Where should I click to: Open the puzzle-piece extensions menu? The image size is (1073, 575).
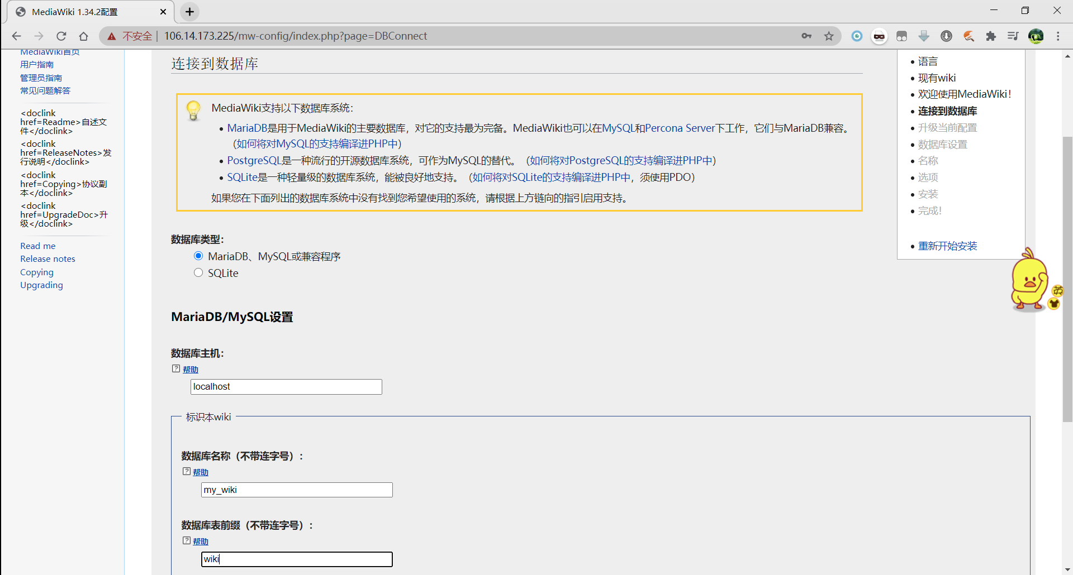pos(991,36)
